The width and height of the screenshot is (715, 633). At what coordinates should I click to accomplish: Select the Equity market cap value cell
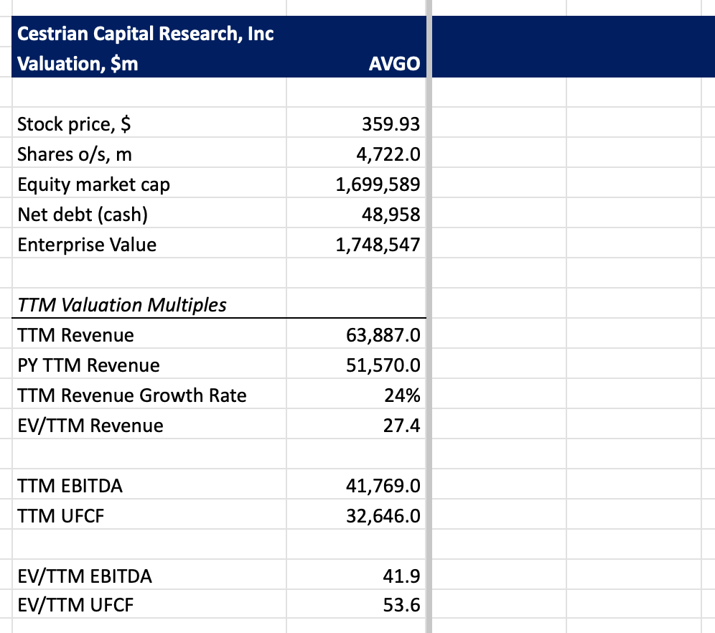378,185
